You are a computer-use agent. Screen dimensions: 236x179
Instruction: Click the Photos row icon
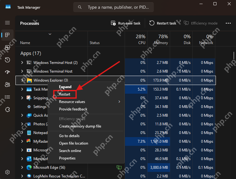pos(29,124)
